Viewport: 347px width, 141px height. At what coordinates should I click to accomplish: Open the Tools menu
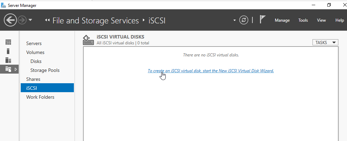[x=303, y=20]
